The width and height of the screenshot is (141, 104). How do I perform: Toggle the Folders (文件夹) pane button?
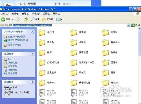pos(47,20)
